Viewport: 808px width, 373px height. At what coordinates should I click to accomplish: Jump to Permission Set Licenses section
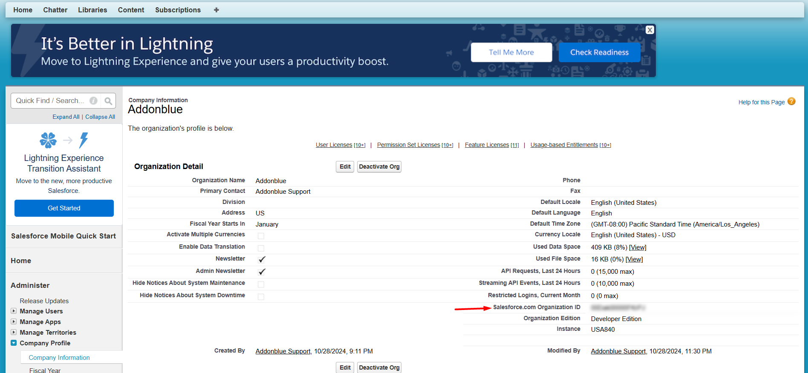[408, 145]
